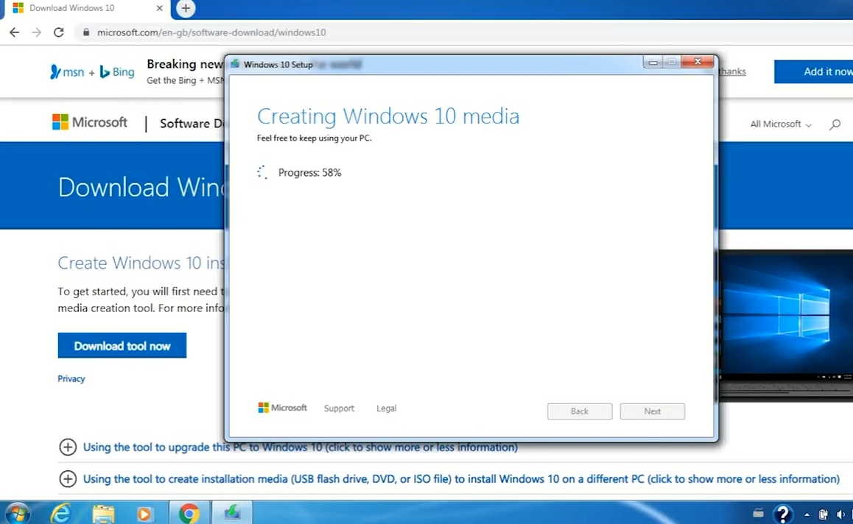Screen dimensions: 853x524
Task: Select Windows 10 Setup taskbar icon
Action: pos(232,513)
